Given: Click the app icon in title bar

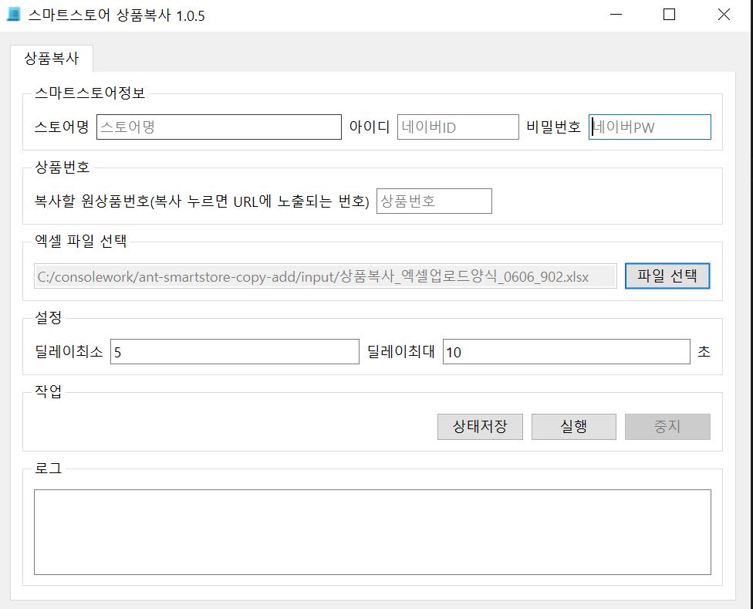Looking at the screenshot, I should [x=13, y=15].
